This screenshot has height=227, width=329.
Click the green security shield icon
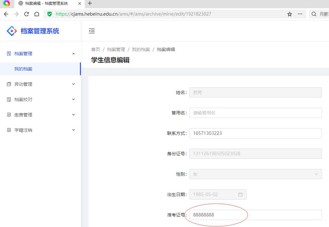click(x=50, y=14)
